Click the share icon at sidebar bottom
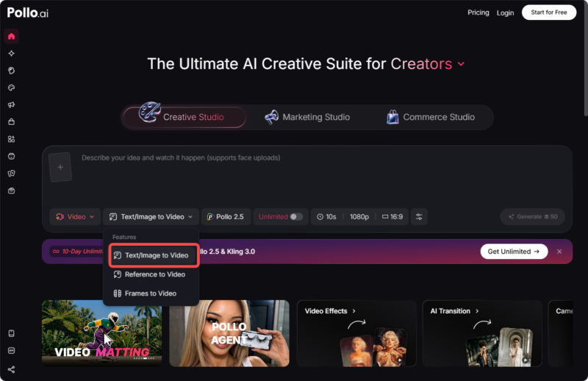588x381 pixels. coord(11,369)
